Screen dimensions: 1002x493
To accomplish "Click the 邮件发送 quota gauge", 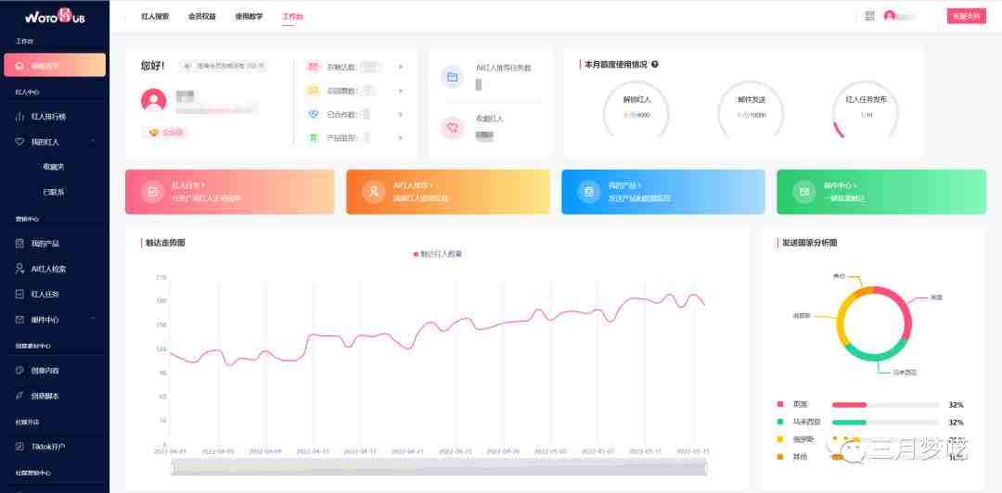I will (751, 107).
